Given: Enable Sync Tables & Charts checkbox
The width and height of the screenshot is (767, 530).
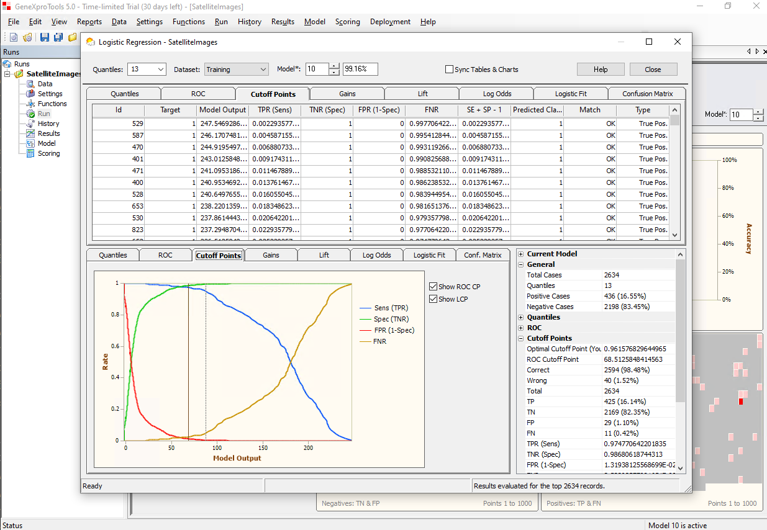Looking at the screenshot, I should coord(449,70).
